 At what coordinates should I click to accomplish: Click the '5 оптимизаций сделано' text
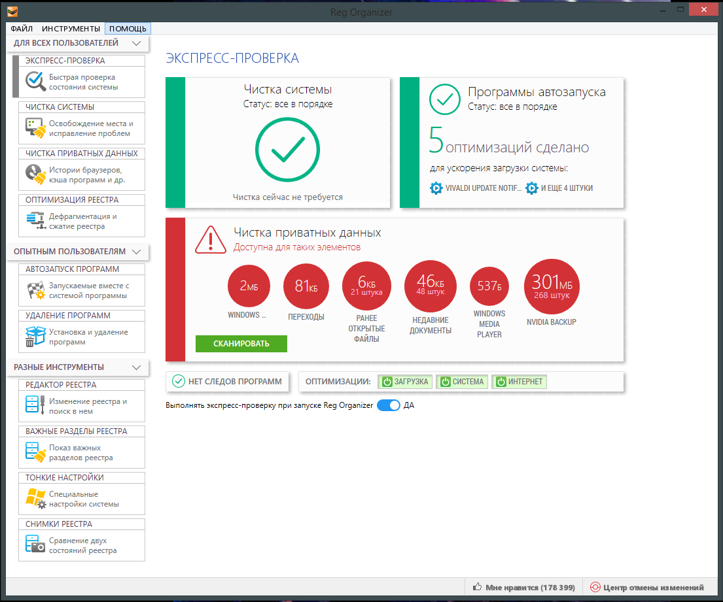[509, 140]
